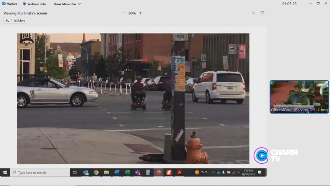The height and width of the screenshot is (186, 330).
Task: Open Excel from the taskbar
Action: pyautogui.click(x=127, y=172)
